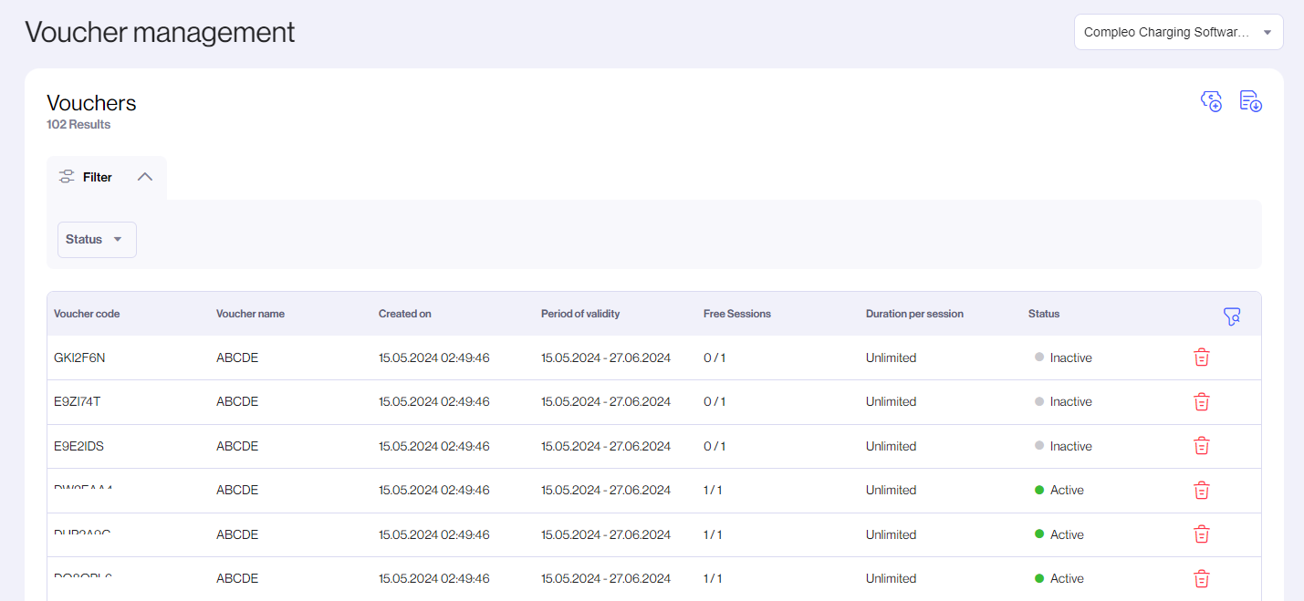Click the Voucher name column header

coord(250,313)
